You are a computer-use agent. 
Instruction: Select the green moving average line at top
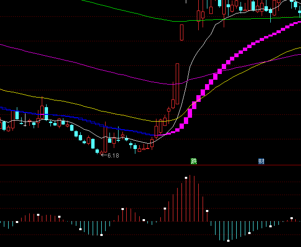click(x=144, y=15)
